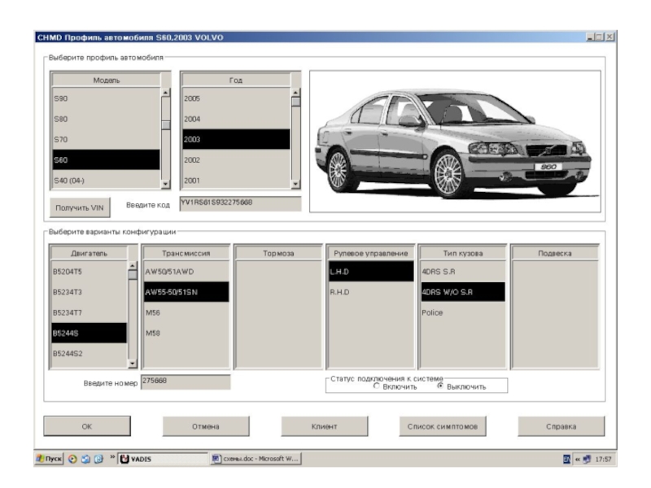Click the Трансмиссия column header
This screenshot has width=651, height=488.
[186, 253]
